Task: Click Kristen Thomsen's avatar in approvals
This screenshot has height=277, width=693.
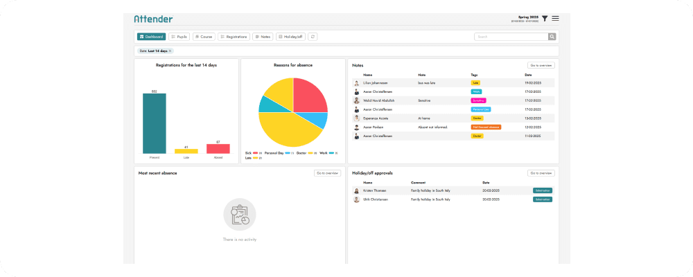Action: point(356,190)
